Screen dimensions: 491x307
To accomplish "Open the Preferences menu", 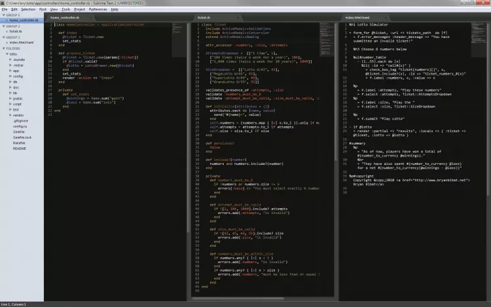I will pos(97,10).
